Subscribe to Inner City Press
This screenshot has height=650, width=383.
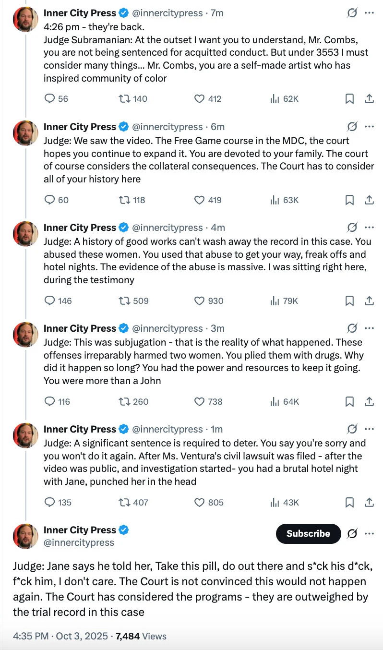(308, 533)
